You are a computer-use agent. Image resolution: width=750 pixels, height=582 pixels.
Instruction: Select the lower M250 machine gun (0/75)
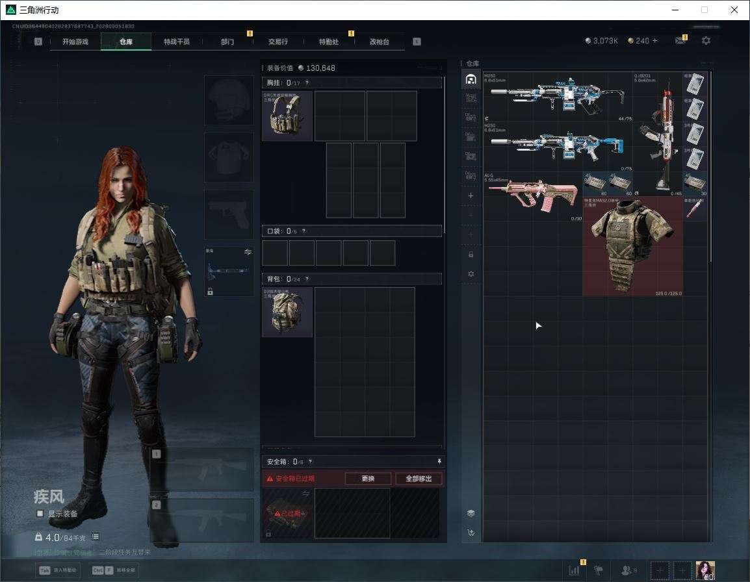tap(558, 146)
